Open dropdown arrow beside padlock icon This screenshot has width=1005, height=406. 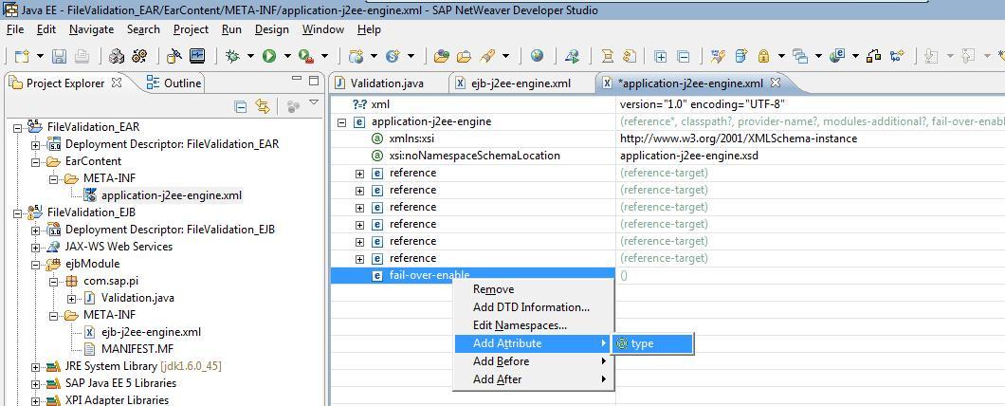coord(781,57)
